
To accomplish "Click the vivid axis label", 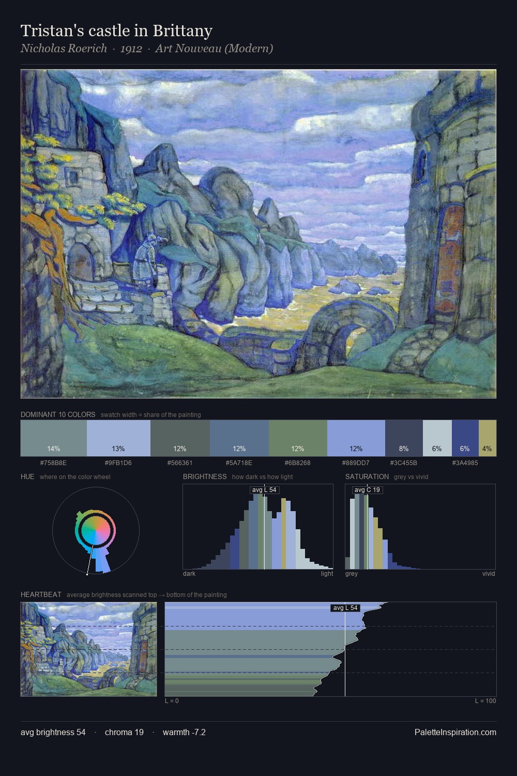I will tap(489, 574).
